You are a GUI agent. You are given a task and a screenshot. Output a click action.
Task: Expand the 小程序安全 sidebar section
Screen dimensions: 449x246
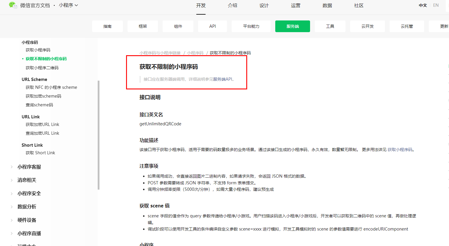[x=29, y=193]
